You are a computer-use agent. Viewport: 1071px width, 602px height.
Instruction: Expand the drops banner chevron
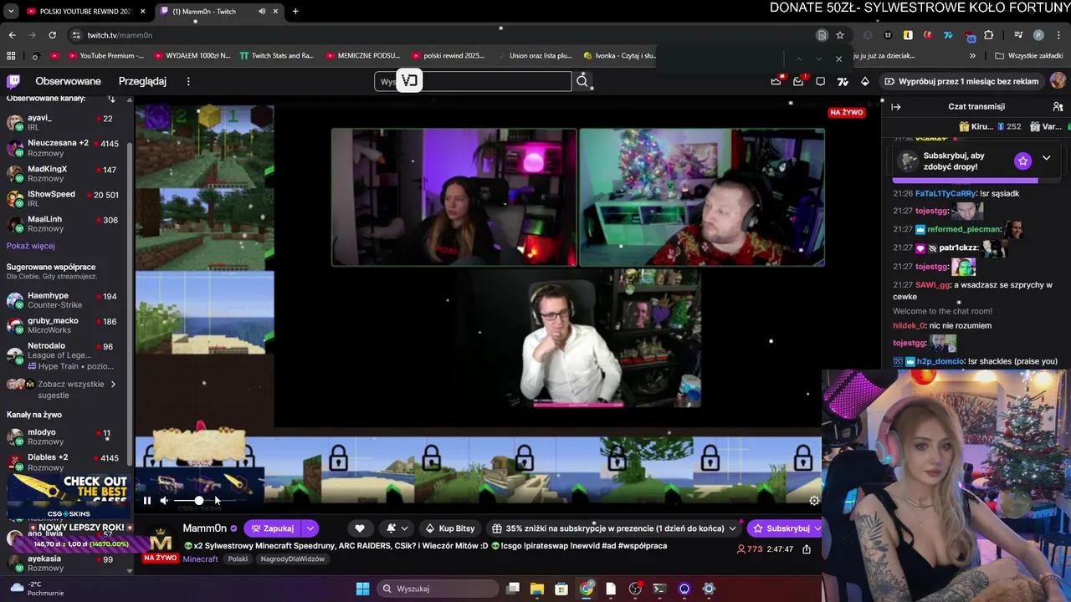coord(1046,158)
